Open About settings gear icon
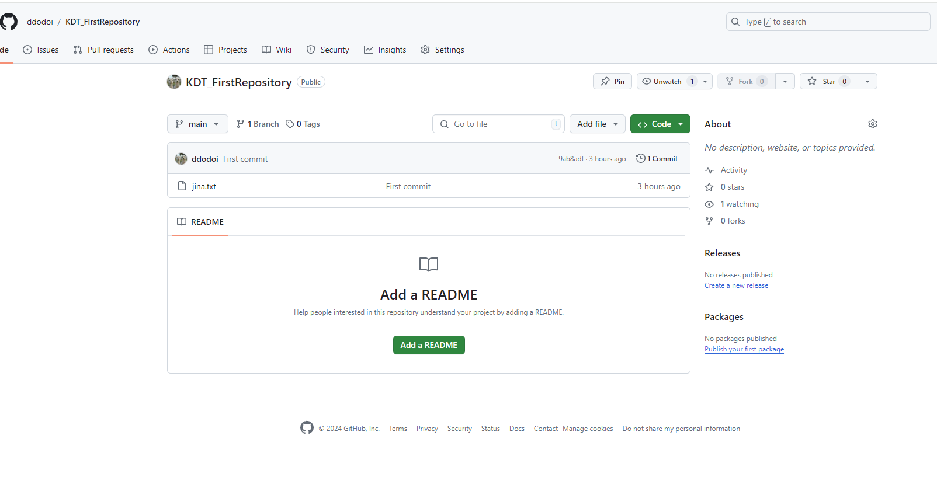The height and width of the screenshot is (484, 937). point(873,124)
